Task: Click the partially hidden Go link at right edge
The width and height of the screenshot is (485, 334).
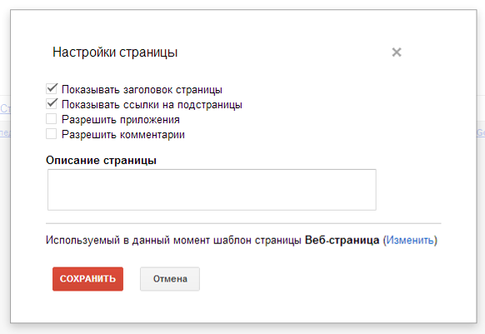Action: (x=481, y=132)
